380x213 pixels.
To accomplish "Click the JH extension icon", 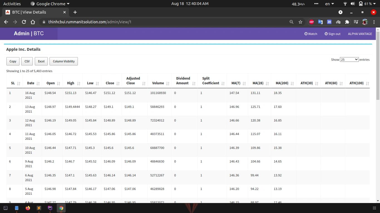I will 329,22.
